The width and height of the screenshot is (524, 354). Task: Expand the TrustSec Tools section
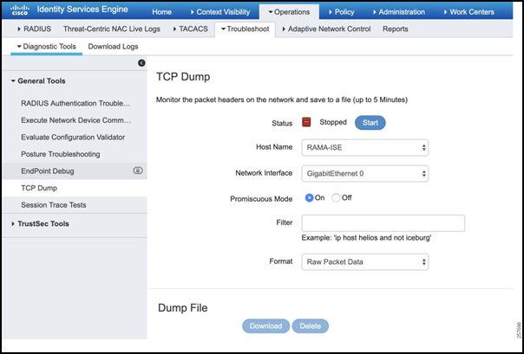(x=40, y=223)
